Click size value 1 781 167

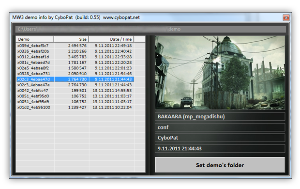pos(77,63)
